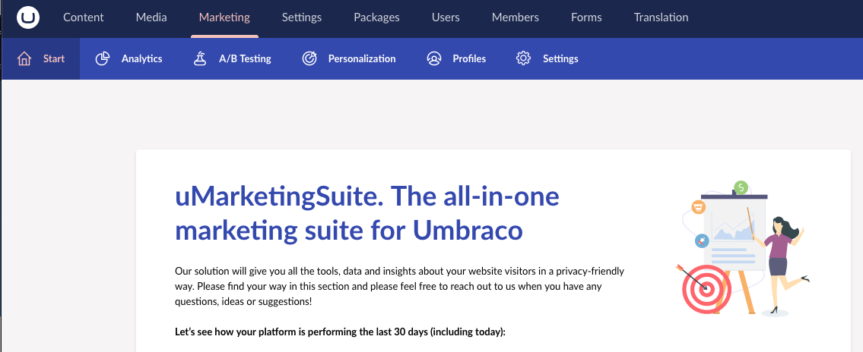Image resolution: width=863 pixels, height=352 pixels.
Task: Click the Personalization target icon
Action: (310, 58)
